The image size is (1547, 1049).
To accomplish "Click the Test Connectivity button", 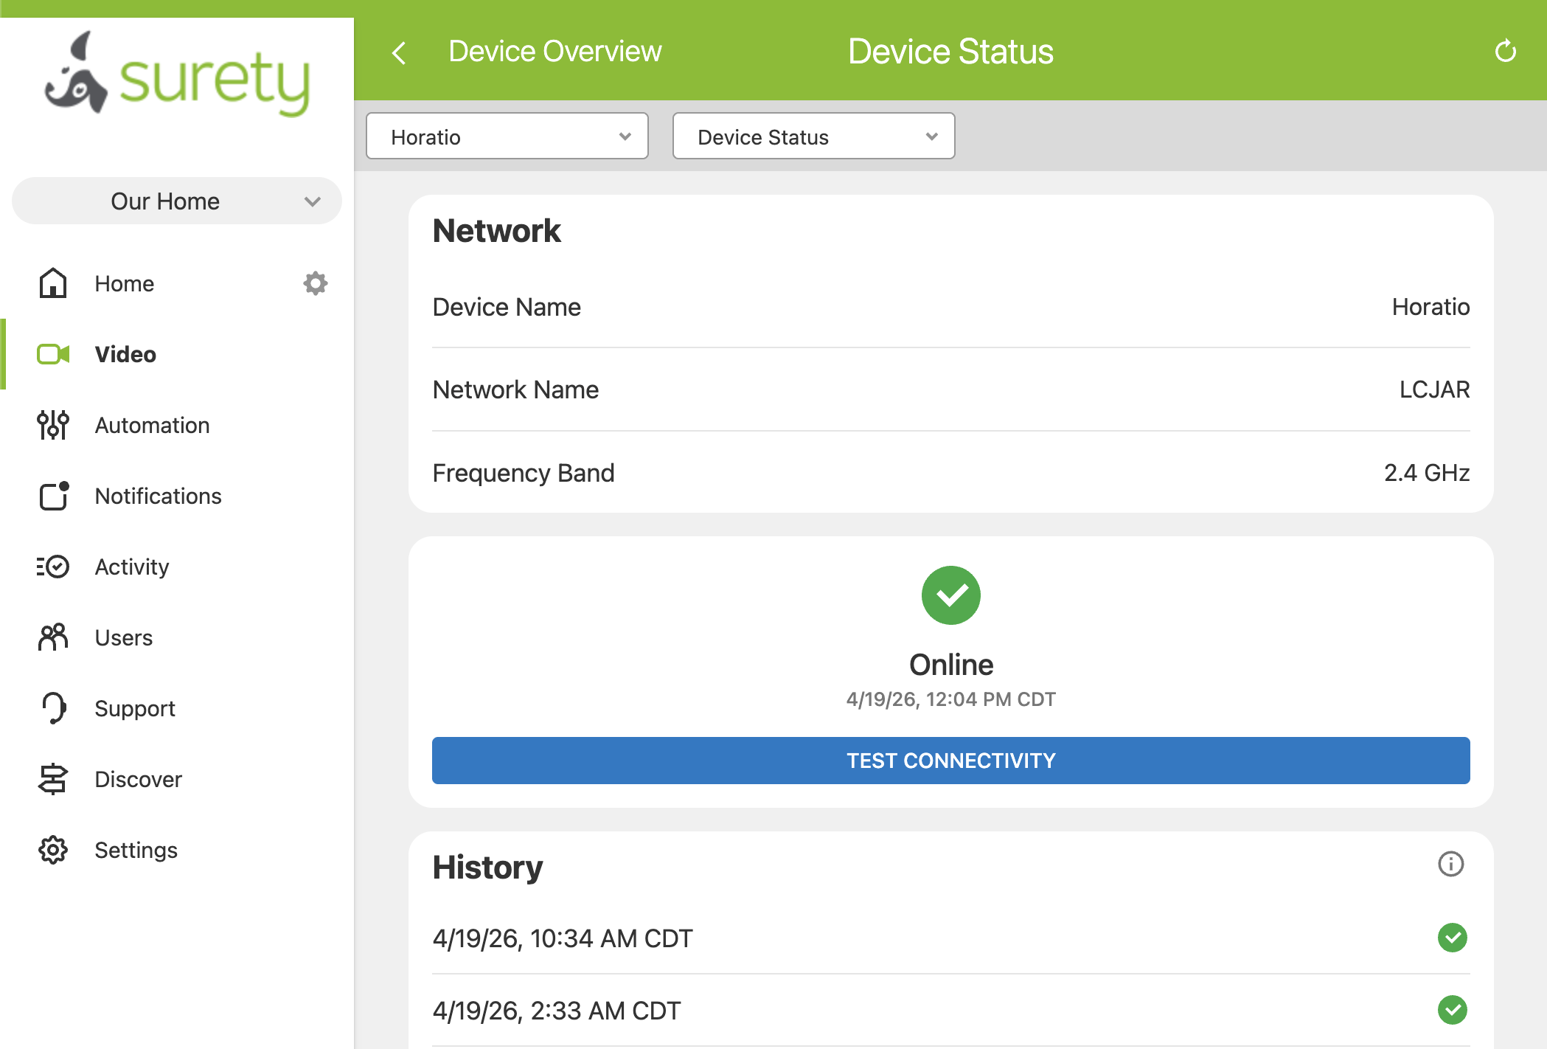I will 951,760.
